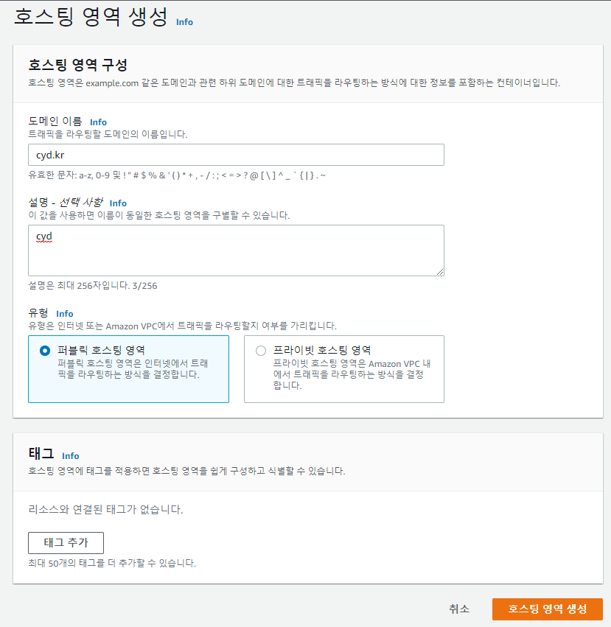The image size is (611, 627).
Task: Open Info link next to 태그 heading
Action: click(x=71, y=456)
